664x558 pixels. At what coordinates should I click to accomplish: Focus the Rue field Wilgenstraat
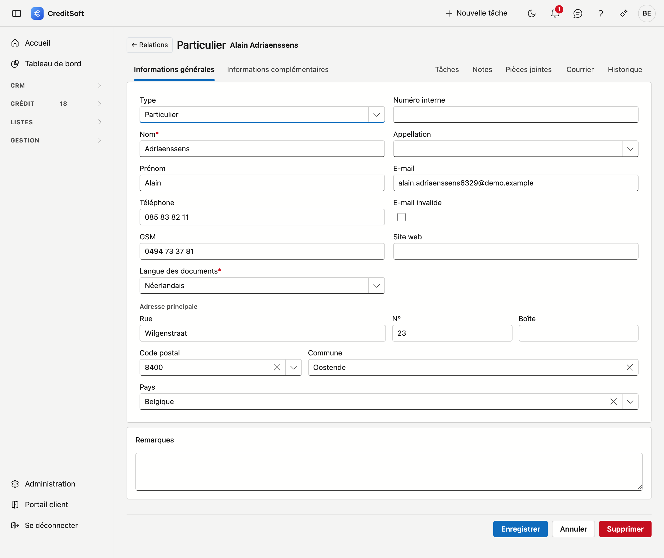click(x=262, y=333)
